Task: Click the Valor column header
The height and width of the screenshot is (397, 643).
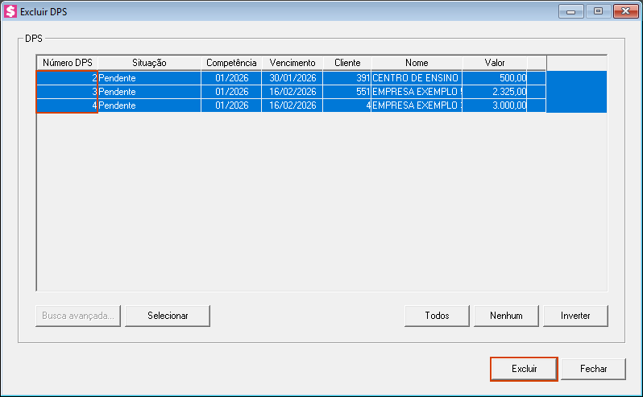Action: click(x=495, y=63)
